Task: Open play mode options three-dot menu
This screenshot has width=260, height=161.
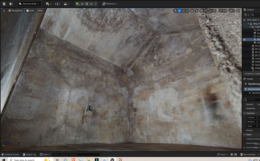Action: [96, 4]
